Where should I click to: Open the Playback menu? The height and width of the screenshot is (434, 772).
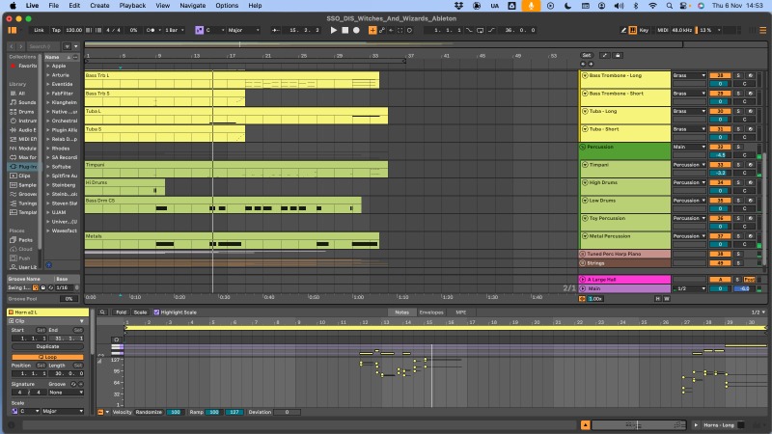[x=132, y=5]
